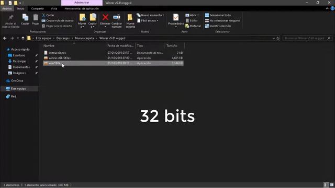
Task: Open the Archivo menu tab
Action: [x=7, y=8]
